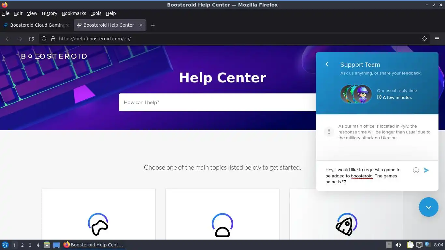445x250 pixels.
Task: Go forward to the next page
Action: click(x=20, y=39)
